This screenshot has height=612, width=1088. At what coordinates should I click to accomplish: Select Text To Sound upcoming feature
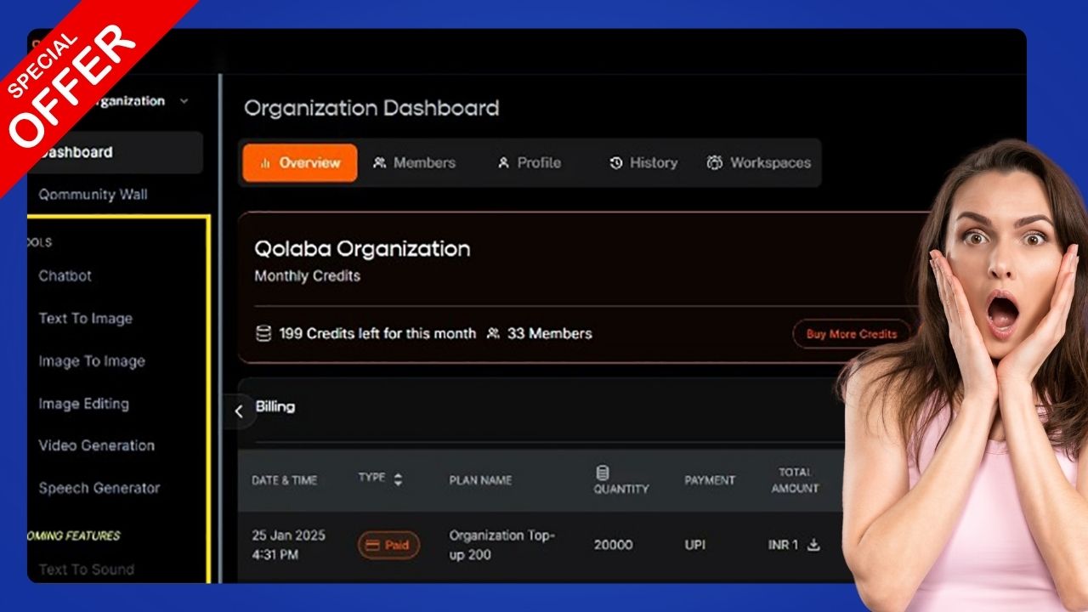[x=86, y=569]
